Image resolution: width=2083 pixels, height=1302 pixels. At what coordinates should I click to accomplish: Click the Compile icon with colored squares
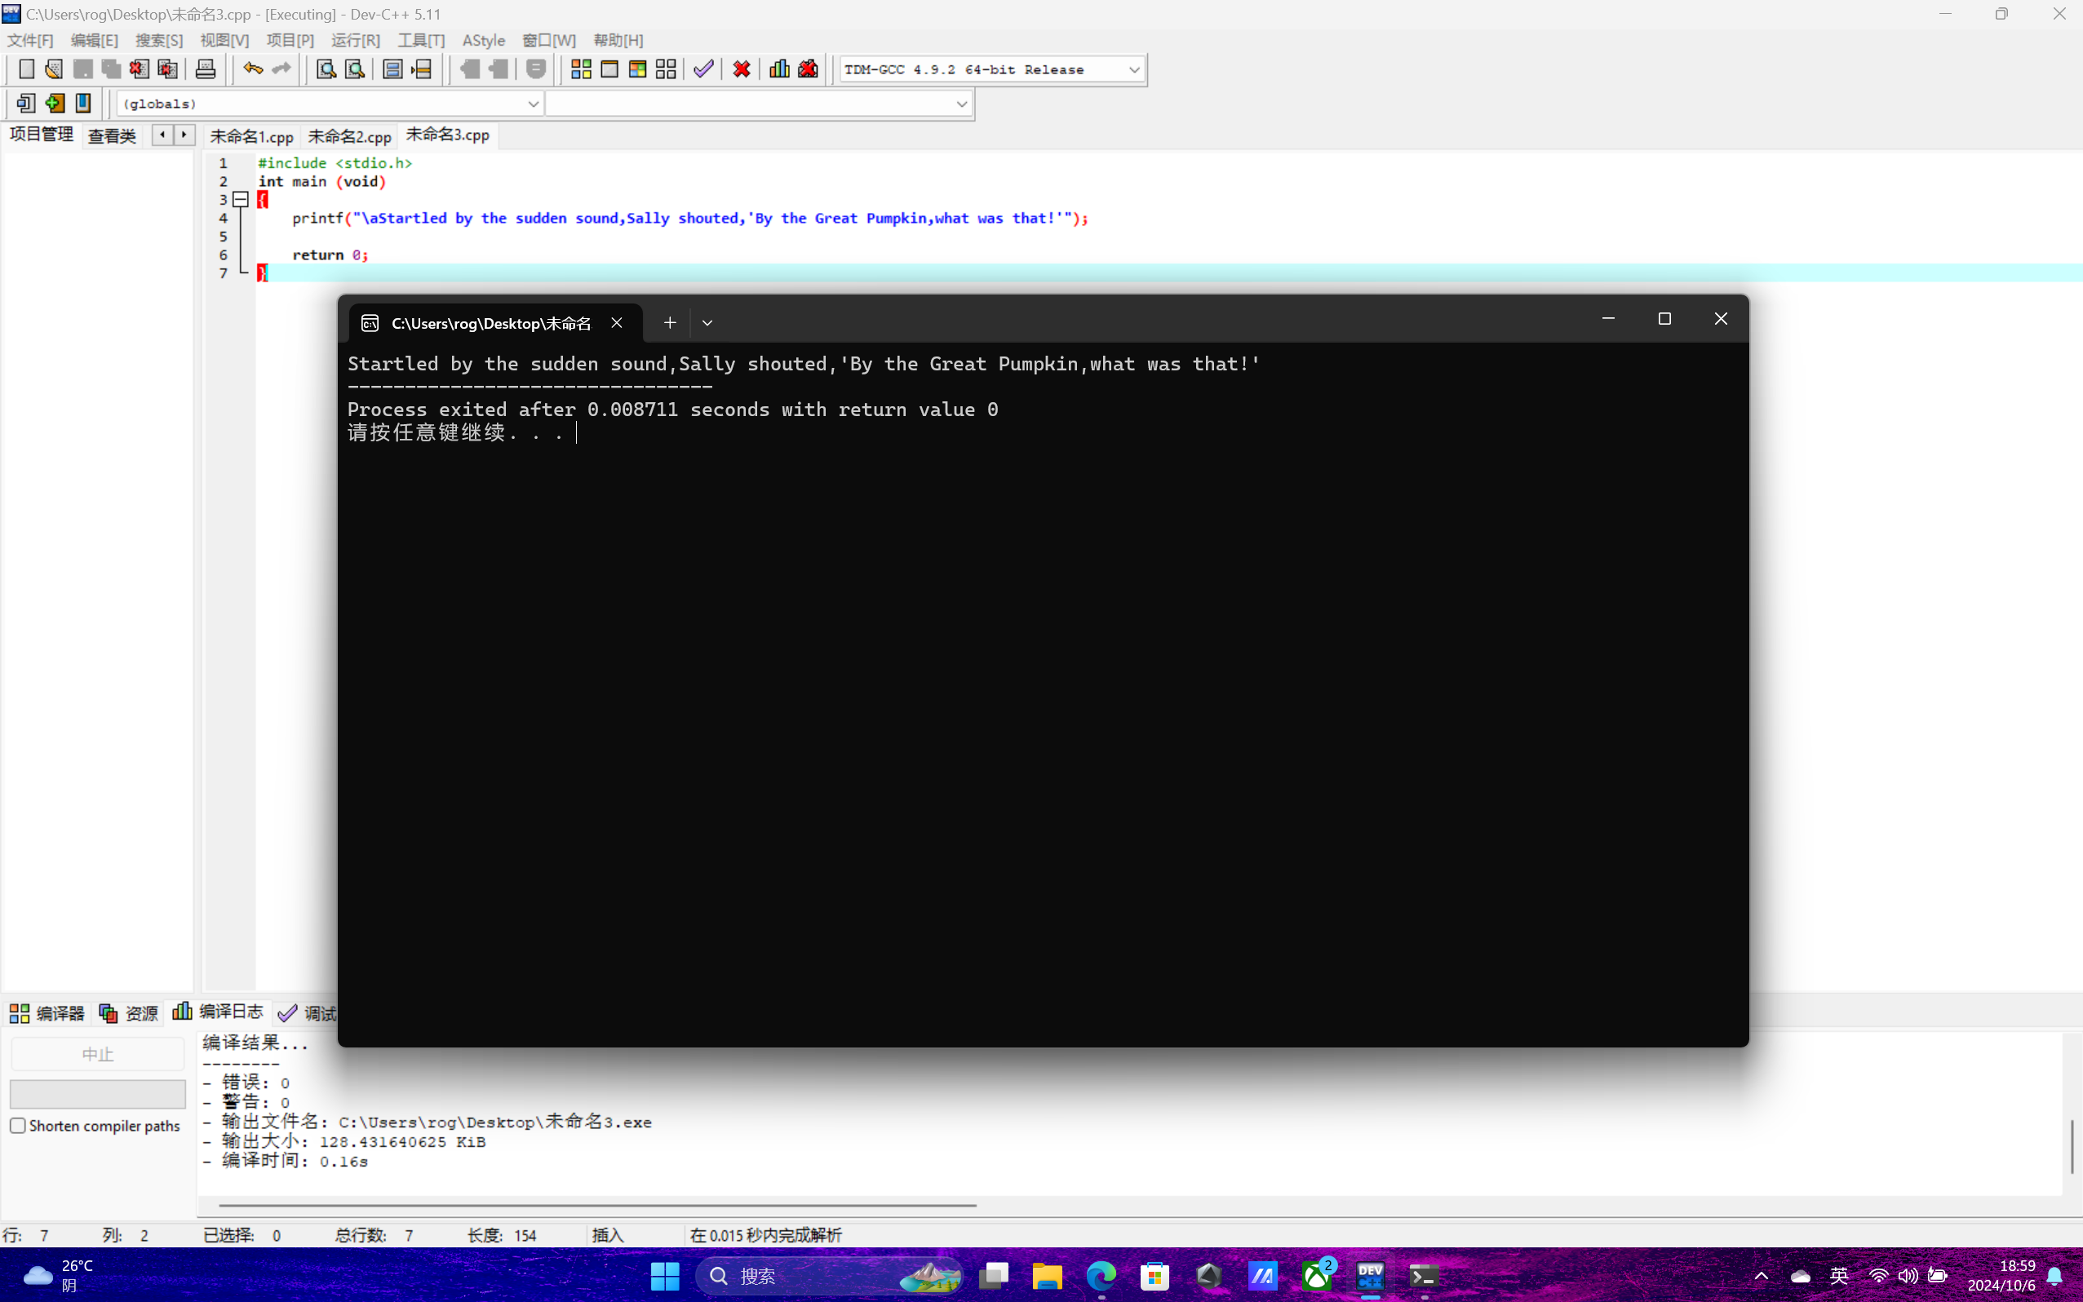click(x=581, y=69)
